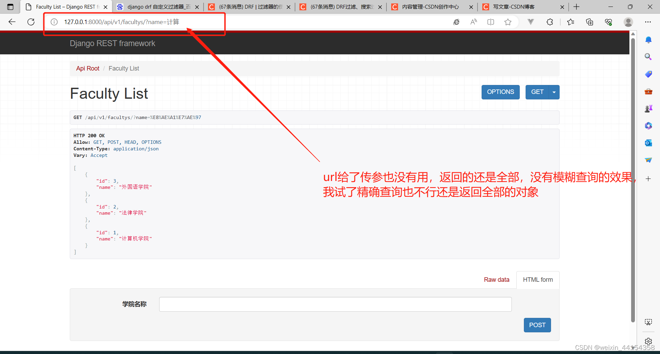
Task: Go back using the browser back arrow
Action: (12, 22)
